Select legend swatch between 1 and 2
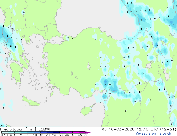The height and width of the screenshot is (136, 177). (18, 132)
